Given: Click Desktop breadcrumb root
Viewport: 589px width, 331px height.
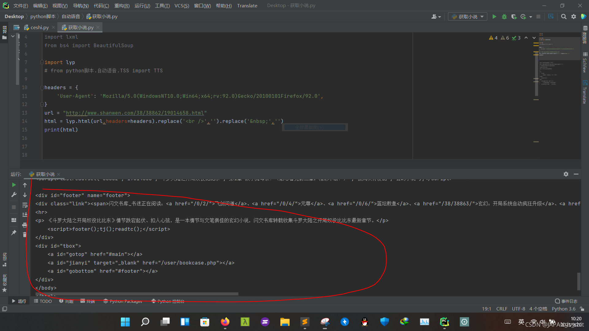Looking at the screenshot, I should pos(14,17).
